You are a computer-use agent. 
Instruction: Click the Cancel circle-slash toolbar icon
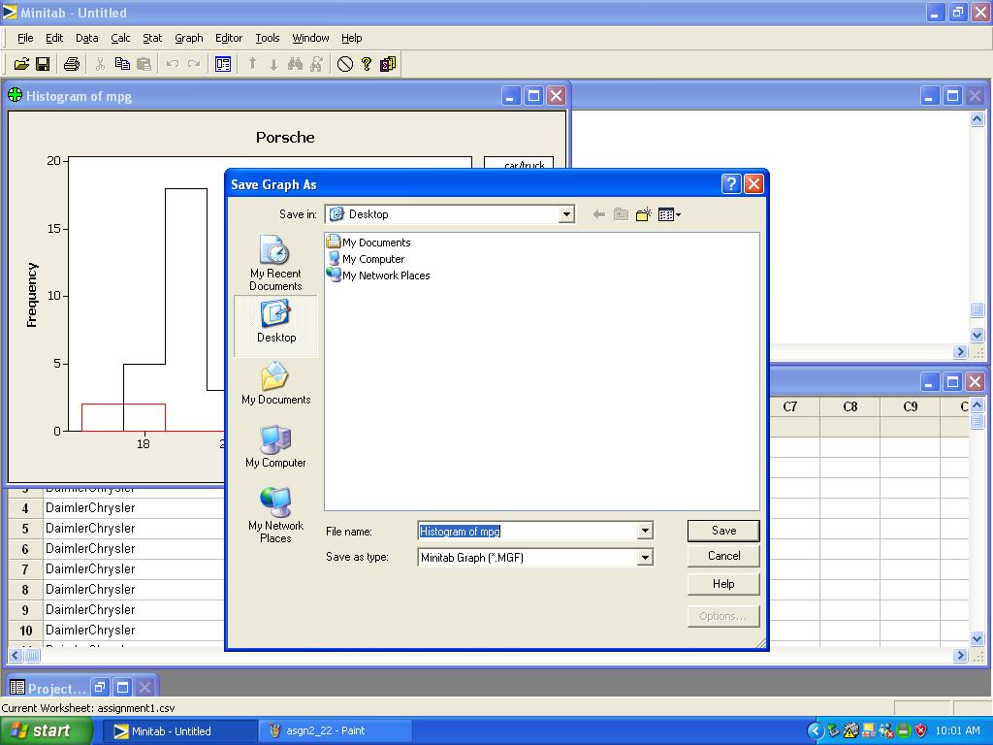point(345,64)
